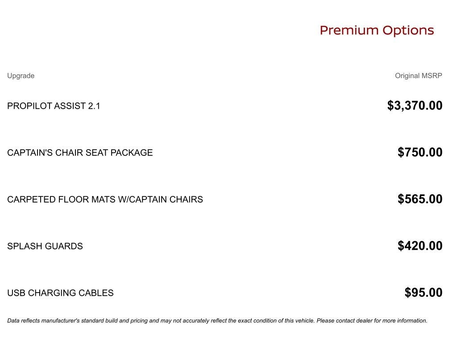Click 'Please contact dealer for more information'

point(372,321)
